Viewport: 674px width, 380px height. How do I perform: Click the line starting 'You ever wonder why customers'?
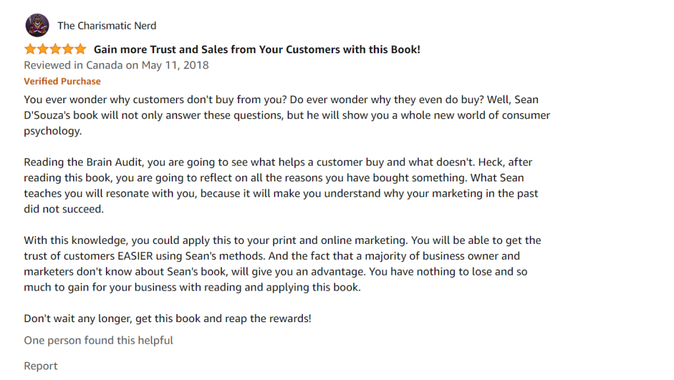click(x=281, y=100)
